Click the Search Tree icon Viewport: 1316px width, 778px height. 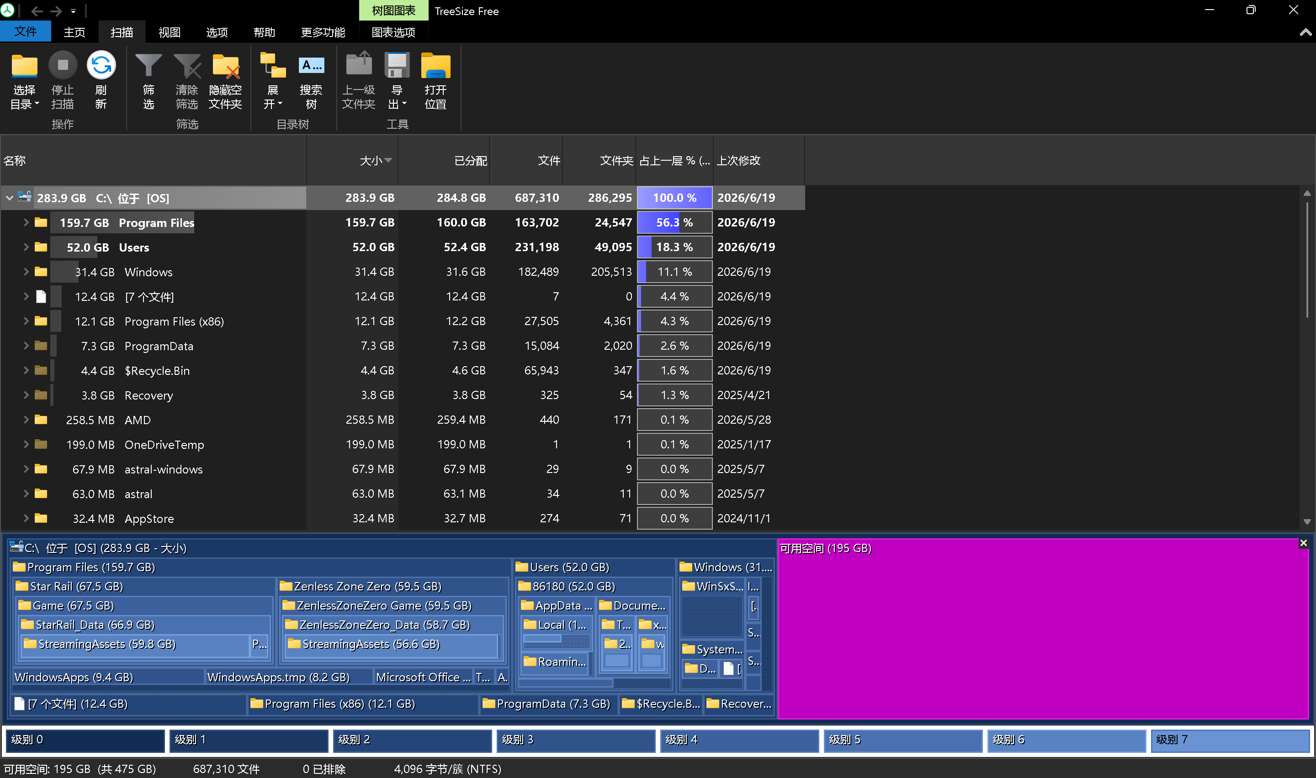pos(311,66)
